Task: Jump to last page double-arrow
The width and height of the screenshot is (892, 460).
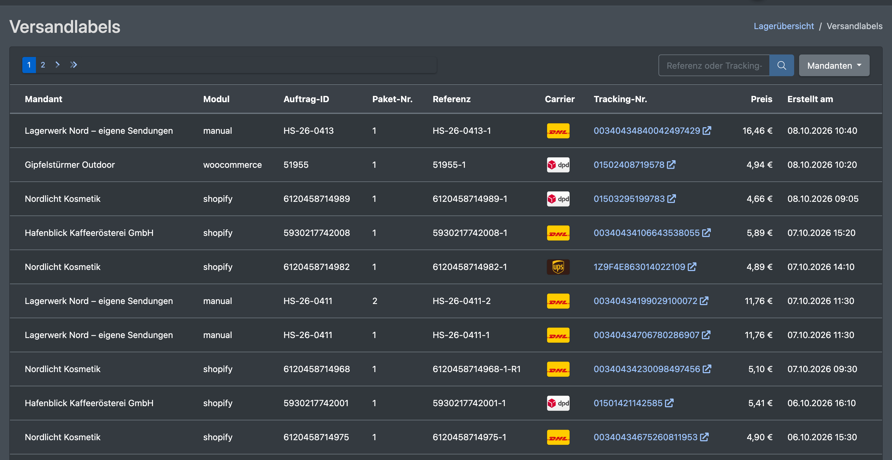Action: coord(73,65)
